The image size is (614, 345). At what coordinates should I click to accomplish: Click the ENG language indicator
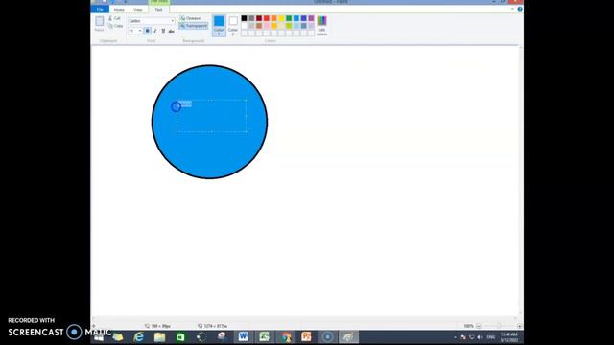(490, 337)
